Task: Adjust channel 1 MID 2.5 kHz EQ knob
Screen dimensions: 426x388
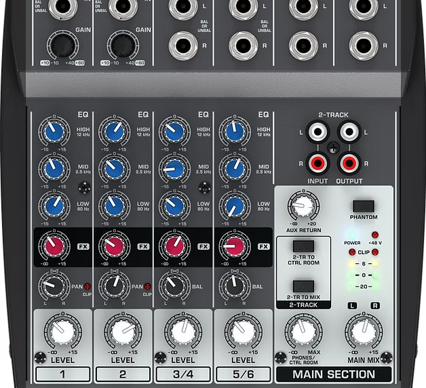Action: click(54, 168)
